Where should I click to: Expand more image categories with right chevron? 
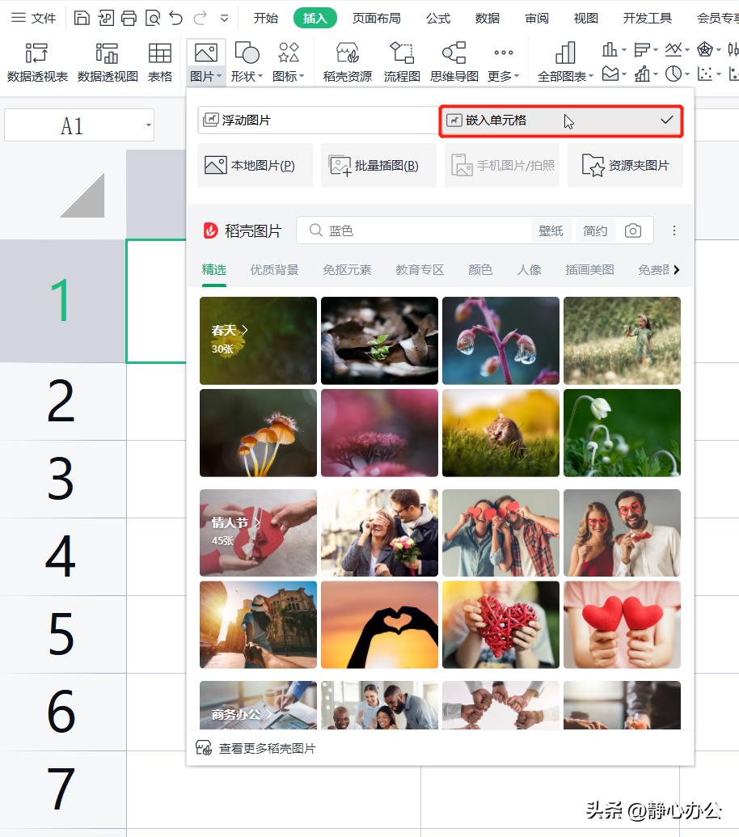[678, 269]
